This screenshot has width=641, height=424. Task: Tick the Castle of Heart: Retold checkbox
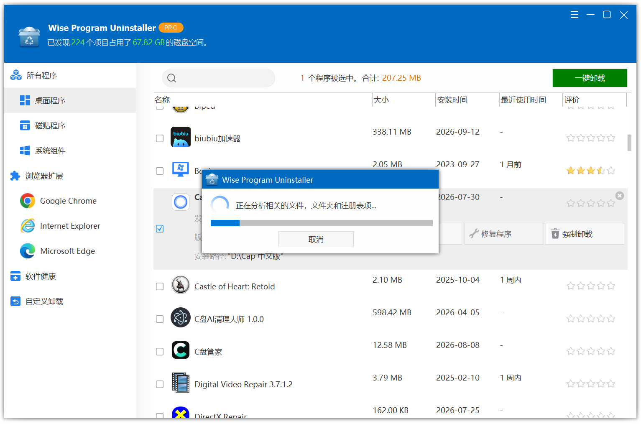click(x=160, y=286)
